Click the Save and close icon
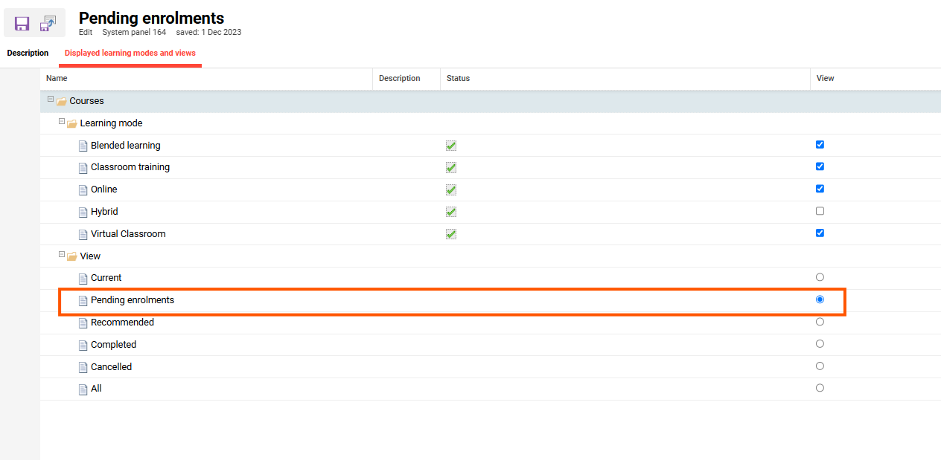This screenshot has height=460, width=941. [48, 24]
